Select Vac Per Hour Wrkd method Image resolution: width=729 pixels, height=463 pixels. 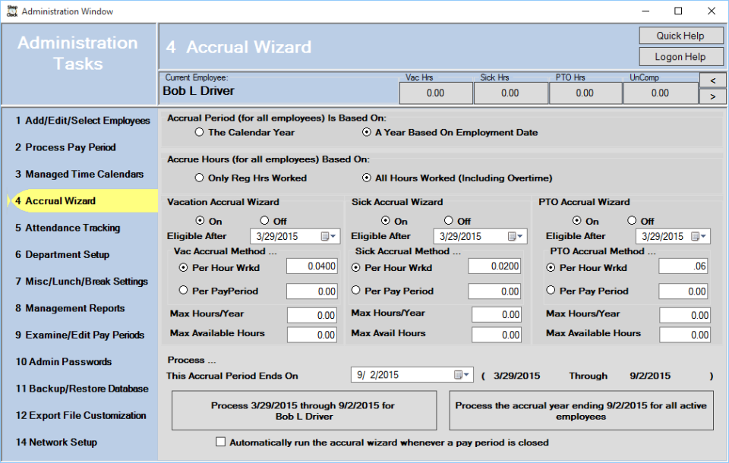pos(183,267)
